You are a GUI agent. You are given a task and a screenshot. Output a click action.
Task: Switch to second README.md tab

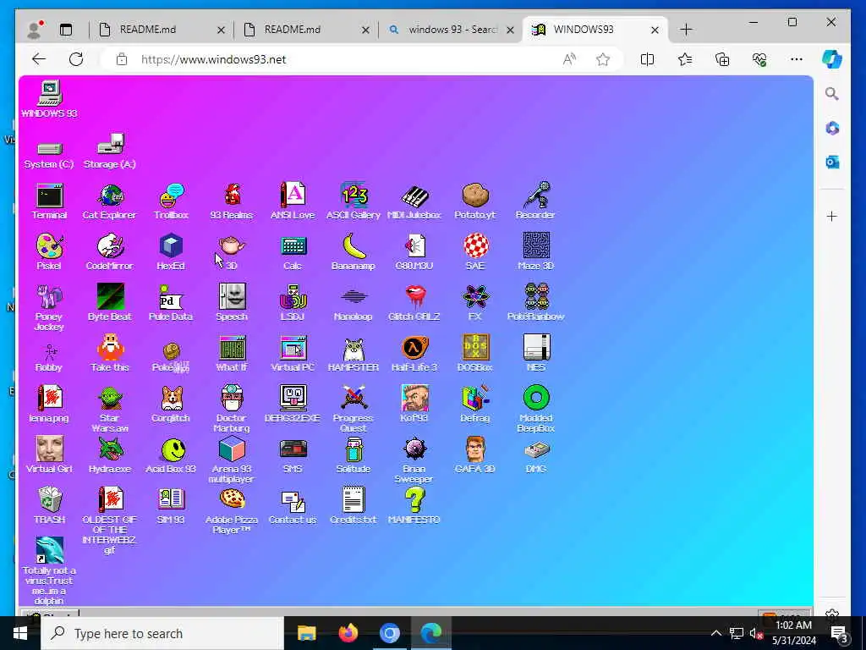pos(306,30)
